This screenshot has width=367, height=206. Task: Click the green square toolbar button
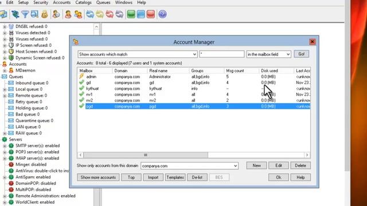click(x=131, y=14)
